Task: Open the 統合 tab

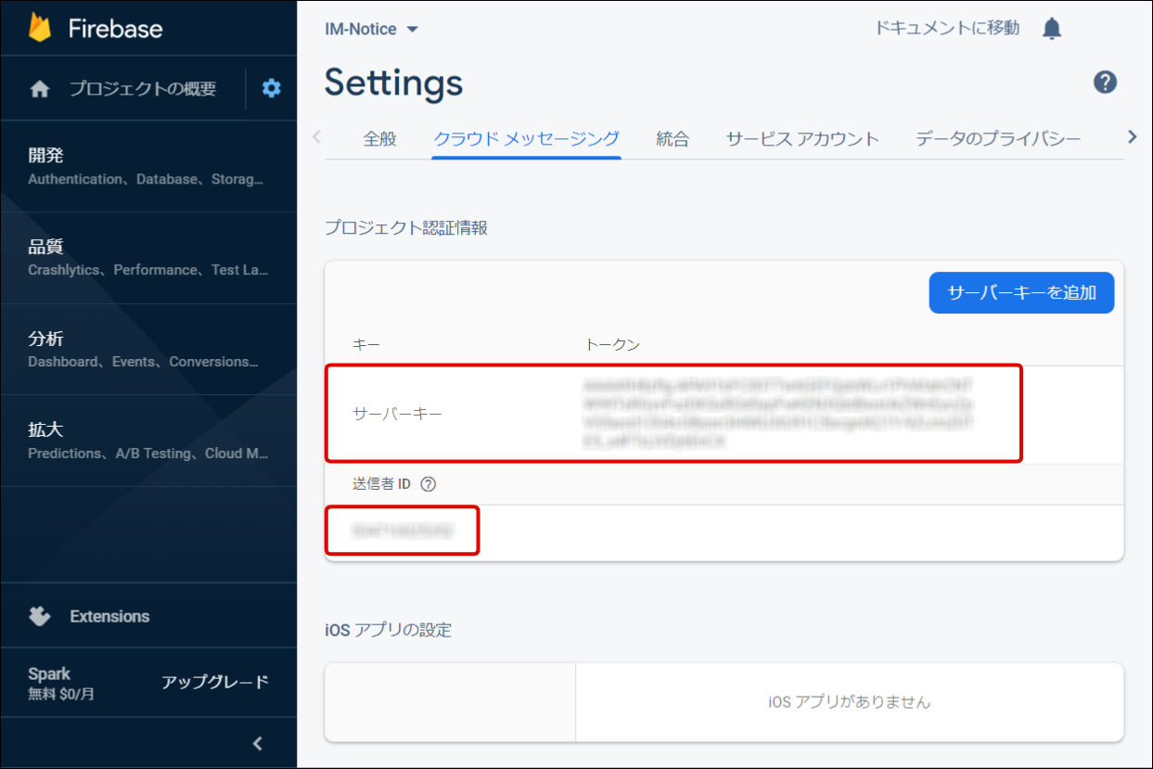Action: (673, 139)
